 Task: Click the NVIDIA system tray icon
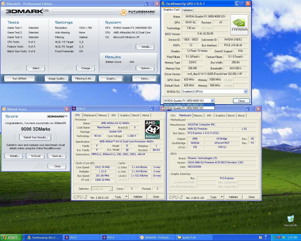click(x=283, y=238)
